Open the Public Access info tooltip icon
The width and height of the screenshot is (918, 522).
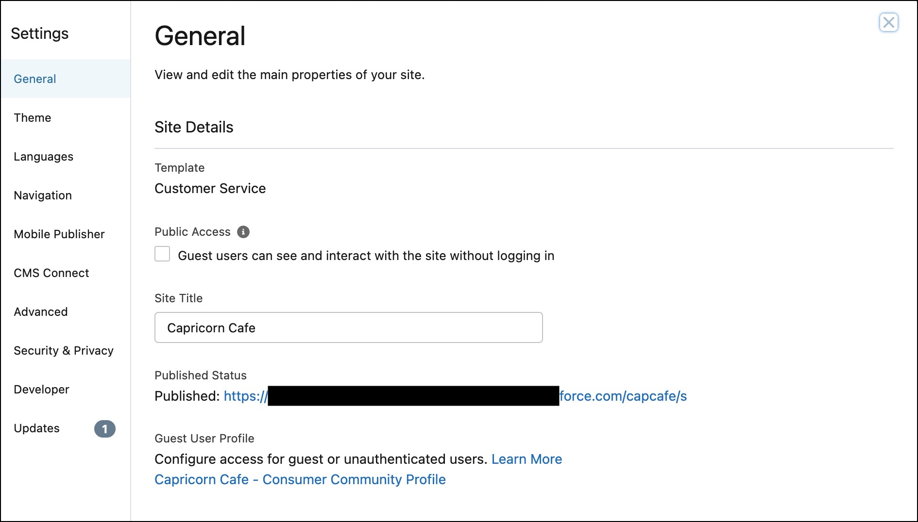[x=244, y=232]
